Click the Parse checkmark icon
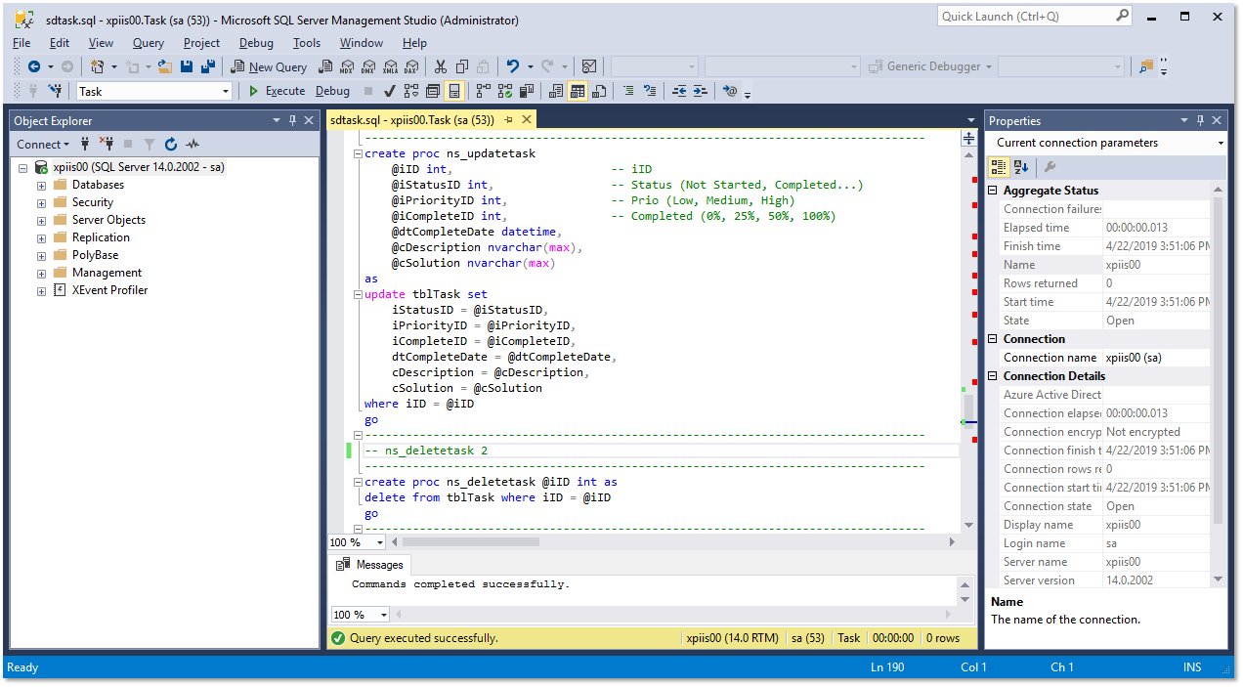The width and height of the screenshot is (1243, 687). pyautogui.click(x=389, y=91)
